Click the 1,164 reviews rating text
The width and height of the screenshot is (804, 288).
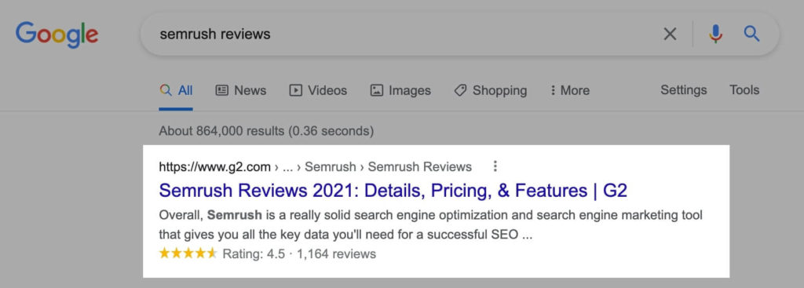point(336,253)
